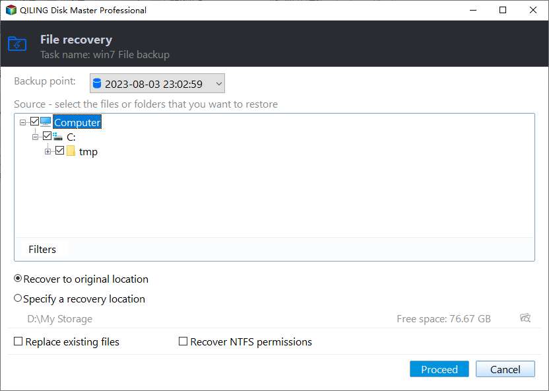Minimize the QILING Disk Master window
Viewport: 549px width, 391px height.
[x=473, y=10]
